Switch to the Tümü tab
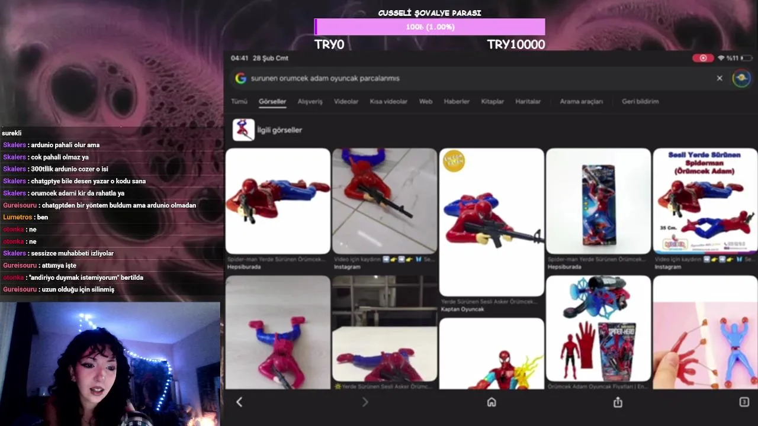 [239, 102]
